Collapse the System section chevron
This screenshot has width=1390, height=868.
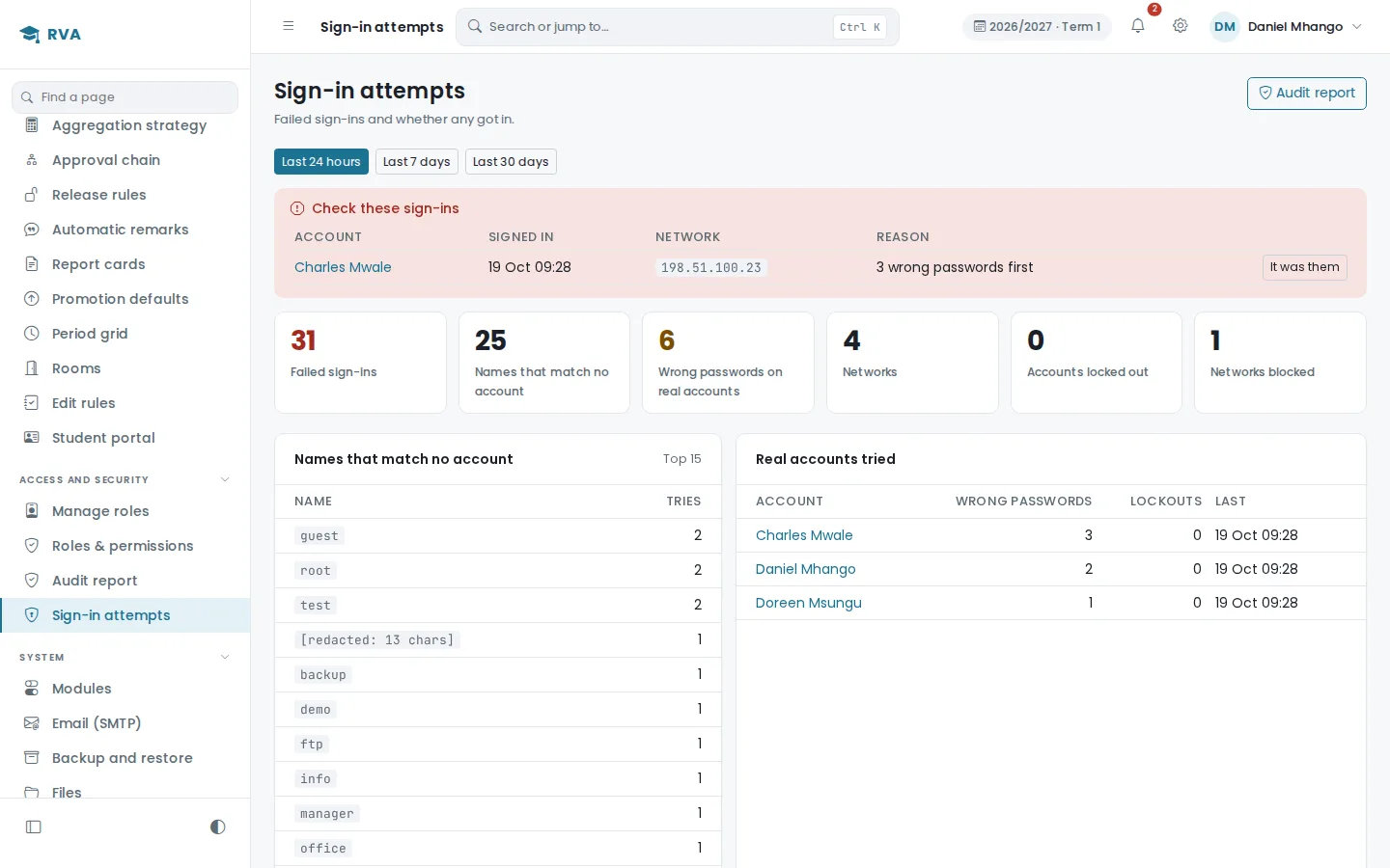(225, 657)
